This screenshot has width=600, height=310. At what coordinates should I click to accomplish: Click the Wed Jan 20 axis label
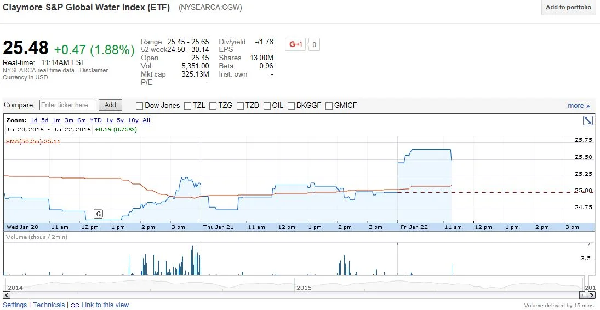22,227
